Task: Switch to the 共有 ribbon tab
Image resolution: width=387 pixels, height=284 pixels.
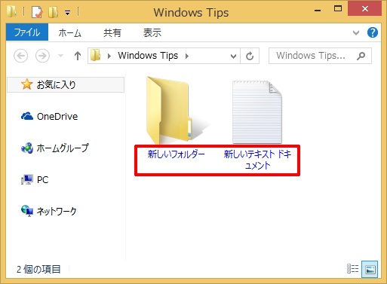Action: pos(112,33)
